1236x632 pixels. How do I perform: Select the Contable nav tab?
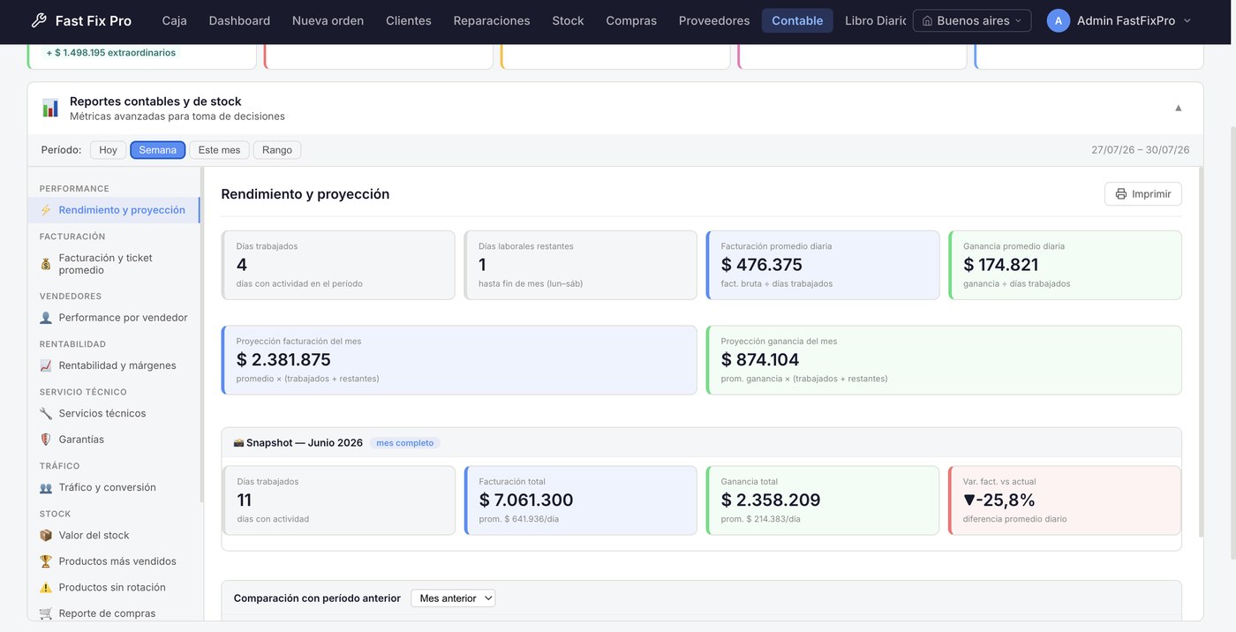tap(797, 20)
